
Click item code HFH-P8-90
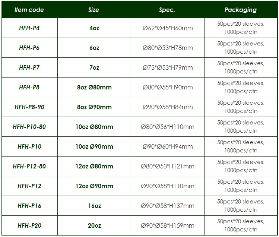[29, 107]
